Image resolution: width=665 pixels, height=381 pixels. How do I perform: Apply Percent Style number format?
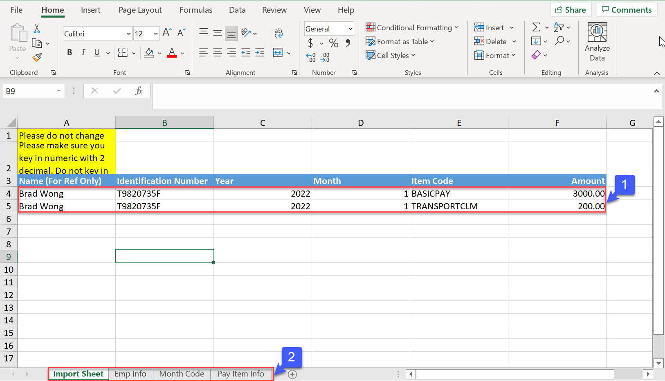click(334, 43)
